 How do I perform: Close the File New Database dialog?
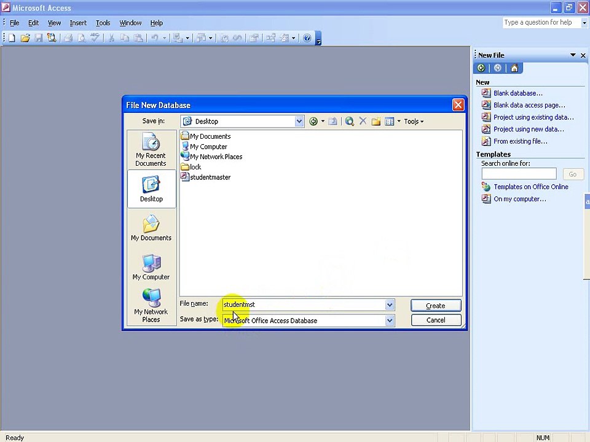point(458,105)
